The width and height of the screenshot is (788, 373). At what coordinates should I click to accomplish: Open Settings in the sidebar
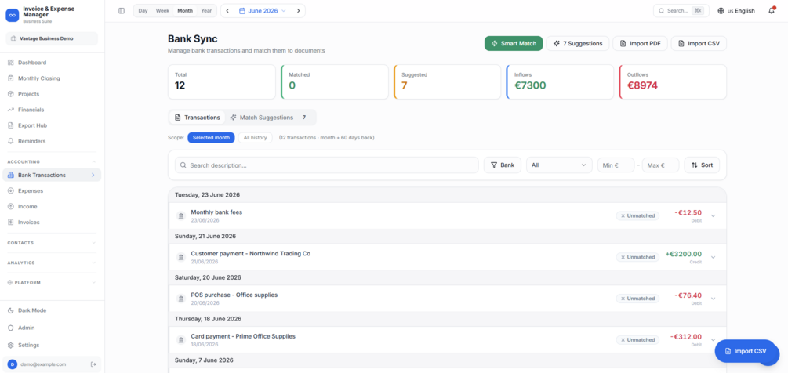pyautogui.click(x=53, y=345)
